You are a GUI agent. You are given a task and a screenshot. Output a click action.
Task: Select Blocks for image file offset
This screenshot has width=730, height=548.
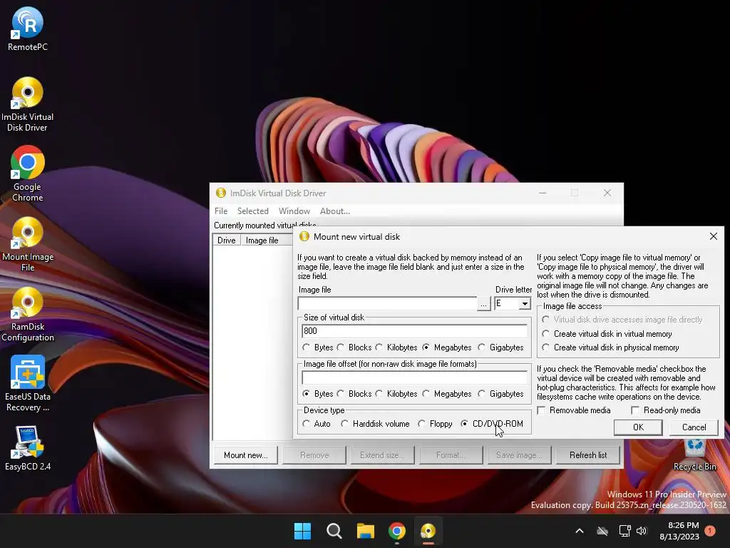[355, 394]
